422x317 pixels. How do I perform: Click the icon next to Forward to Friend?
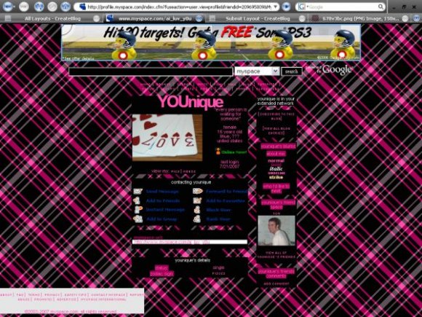pyautogui.click(x=198, y=191)
